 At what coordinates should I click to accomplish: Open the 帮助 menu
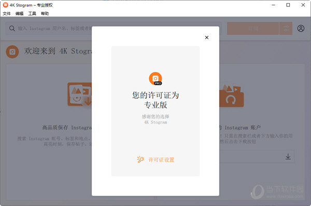coord(45,13)
